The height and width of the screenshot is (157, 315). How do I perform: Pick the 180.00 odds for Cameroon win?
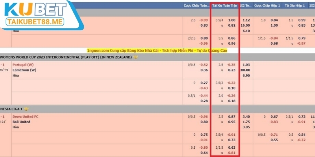pyautogui.click(x=247, y=70)
